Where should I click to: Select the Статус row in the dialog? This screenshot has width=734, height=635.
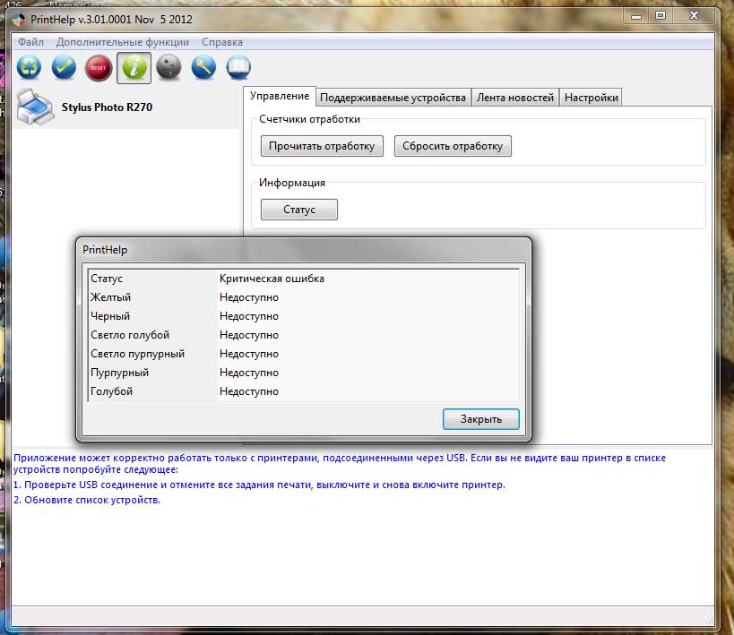tap(304, 279)
